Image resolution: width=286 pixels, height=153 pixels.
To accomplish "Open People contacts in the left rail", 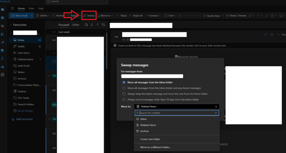I will [3, 34].
